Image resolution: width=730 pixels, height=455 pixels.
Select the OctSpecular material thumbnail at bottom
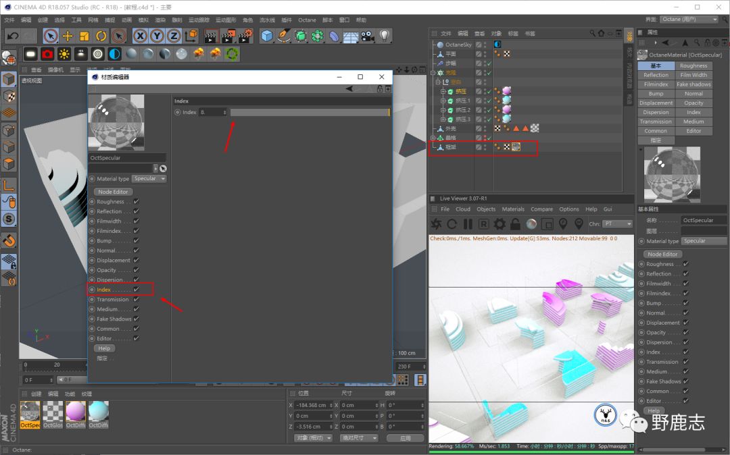(30, 412)
